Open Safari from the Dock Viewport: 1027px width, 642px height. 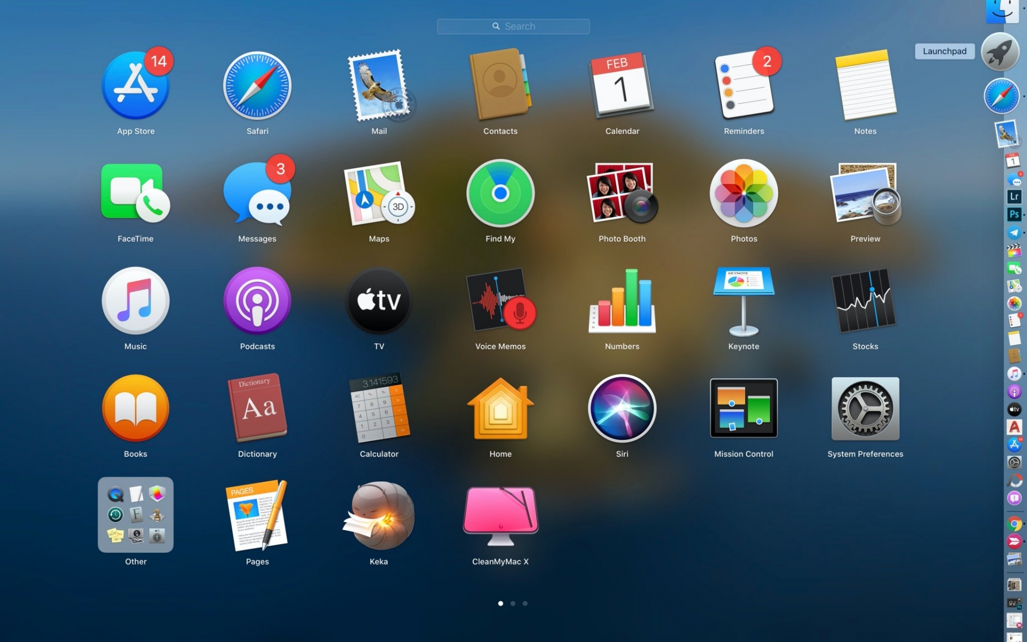pos(1002,96)
